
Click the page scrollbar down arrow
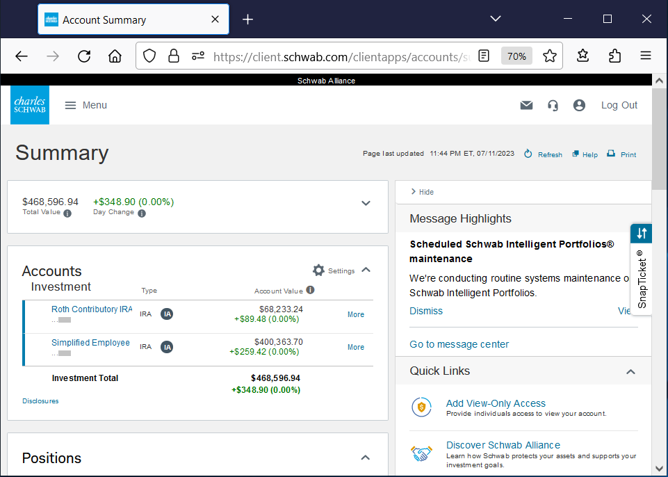tap(659, 469)
